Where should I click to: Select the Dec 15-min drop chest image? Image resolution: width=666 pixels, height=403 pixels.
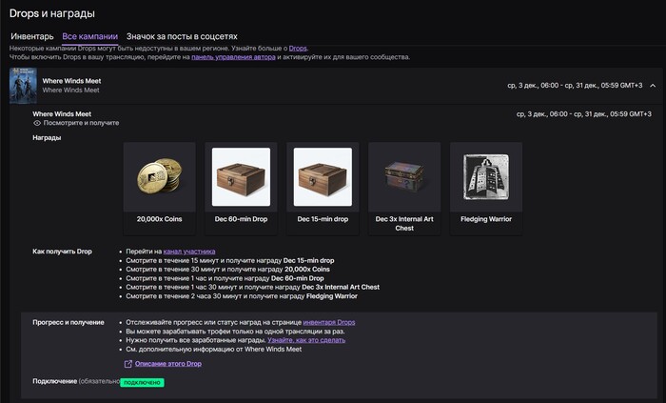(x=323, y=177)
